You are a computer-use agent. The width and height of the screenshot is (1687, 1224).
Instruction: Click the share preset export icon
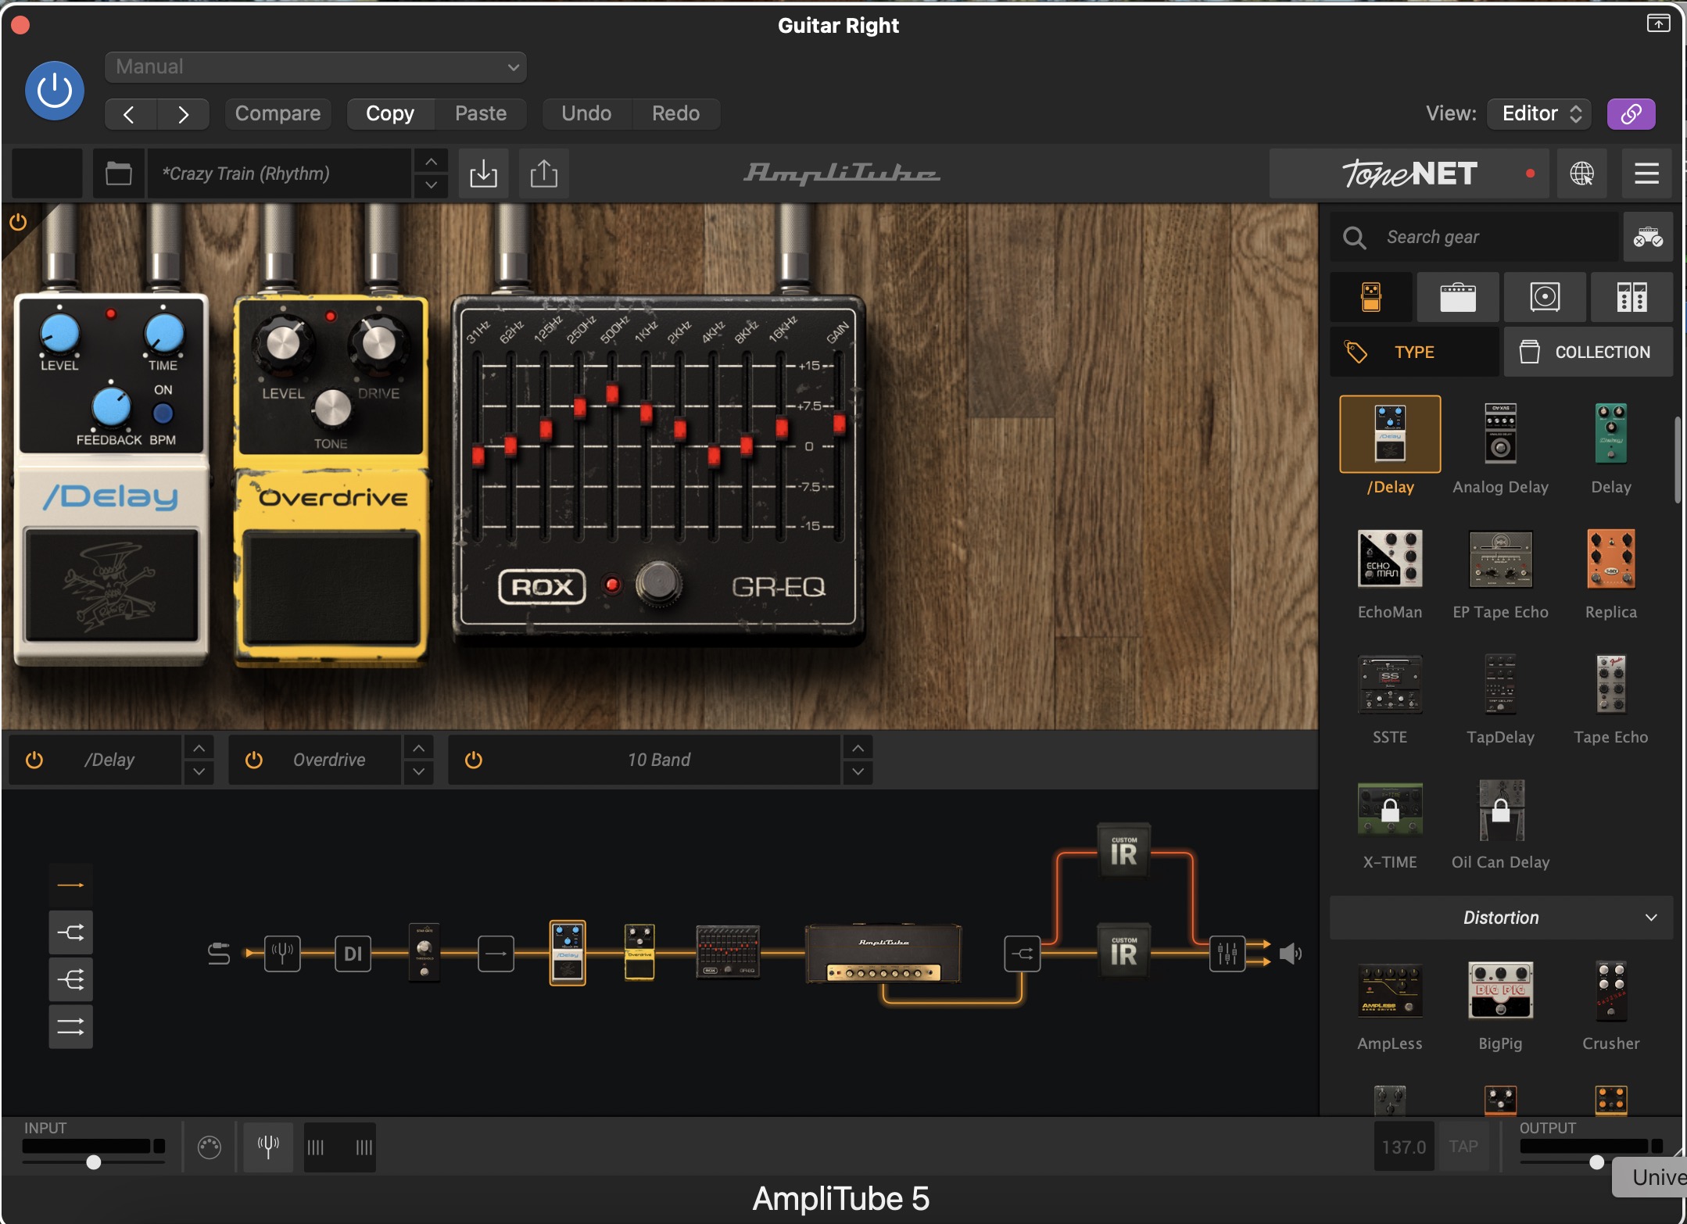tap(544, 173)
